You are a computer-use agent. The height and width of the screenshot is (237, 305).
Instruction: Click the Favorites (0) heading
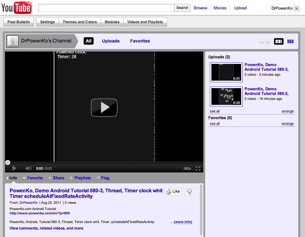coord(220,118)
